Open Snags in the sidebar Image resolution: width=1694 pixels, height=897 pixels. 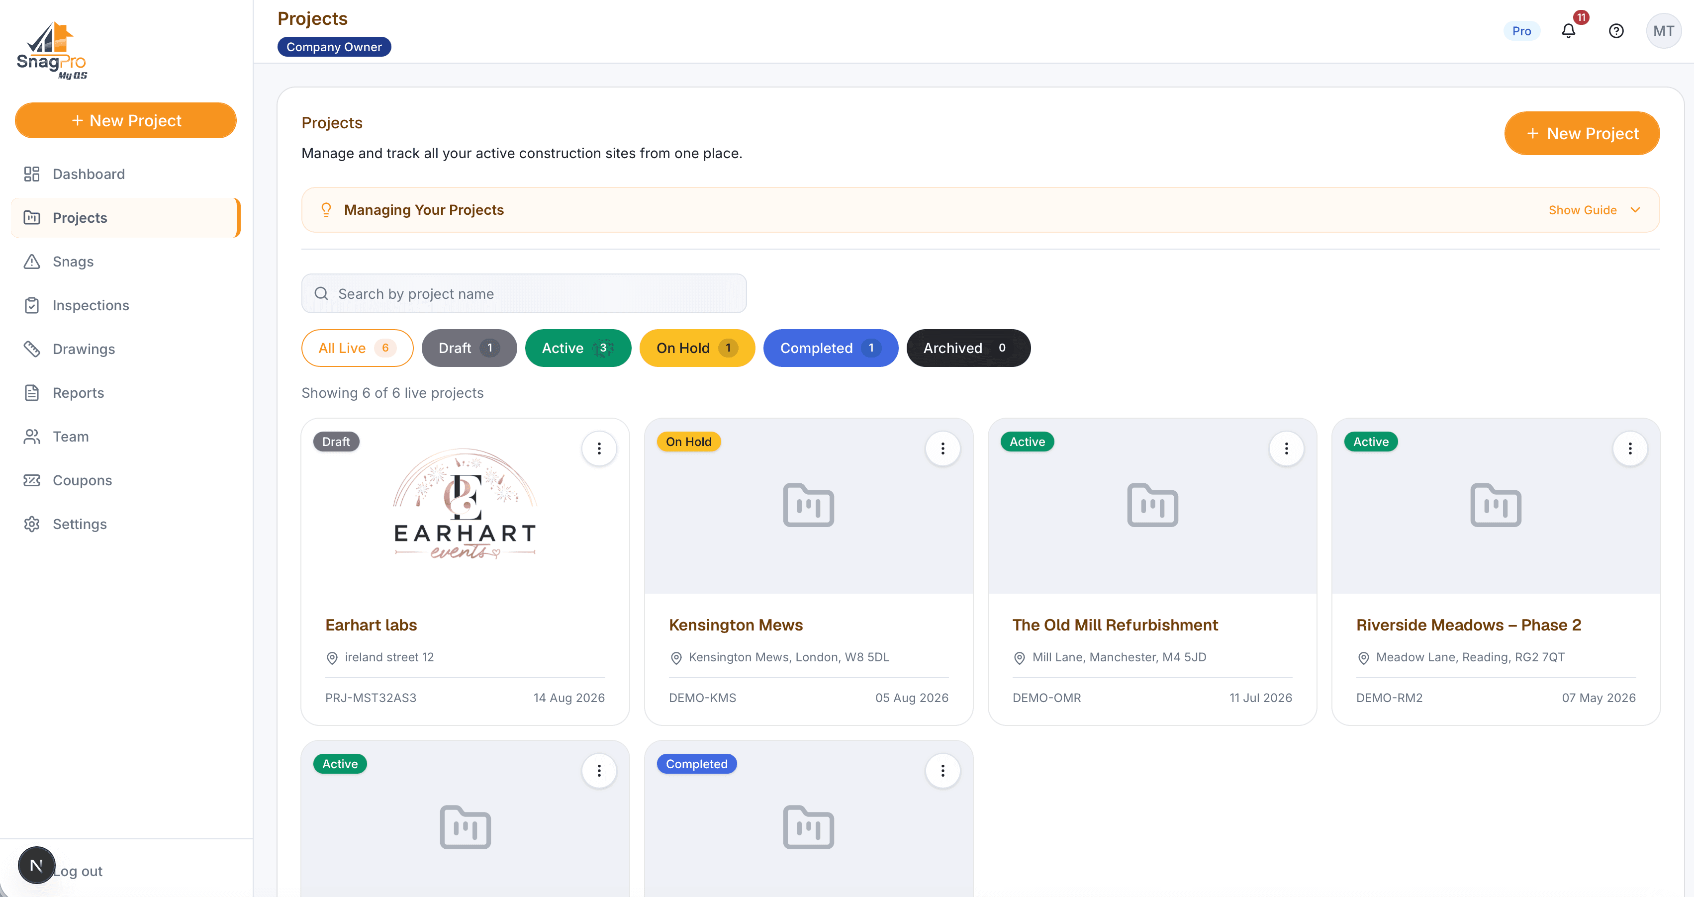click(126, 261)
